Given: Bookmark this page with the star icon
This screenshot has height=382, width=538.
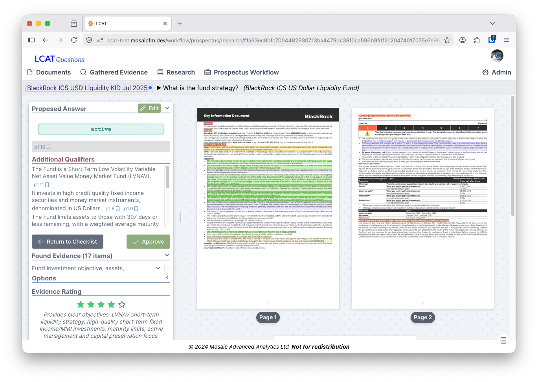Looking at the screenshot, I should pyautogui.click(x=447, y=40).
